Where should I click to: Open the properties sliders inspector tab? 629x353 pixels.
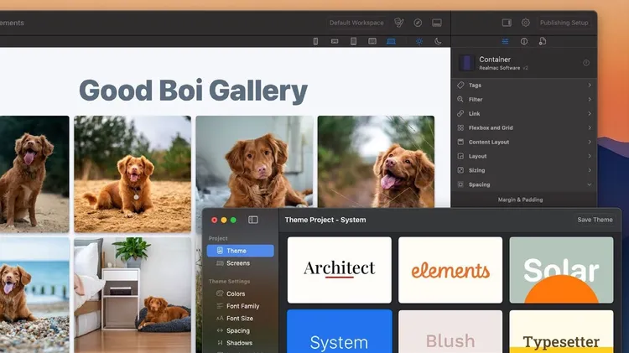click(505, 41)
